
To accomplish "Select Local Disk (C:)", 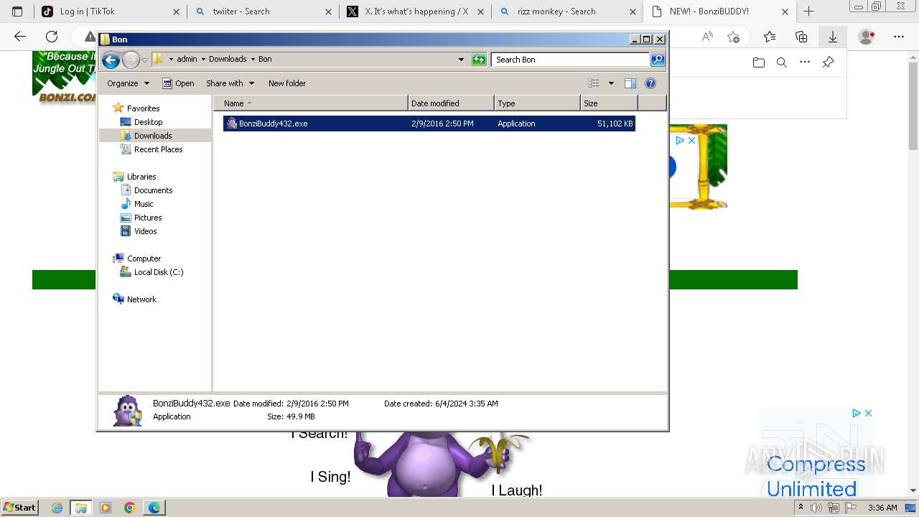I will [x=159, y=272].
